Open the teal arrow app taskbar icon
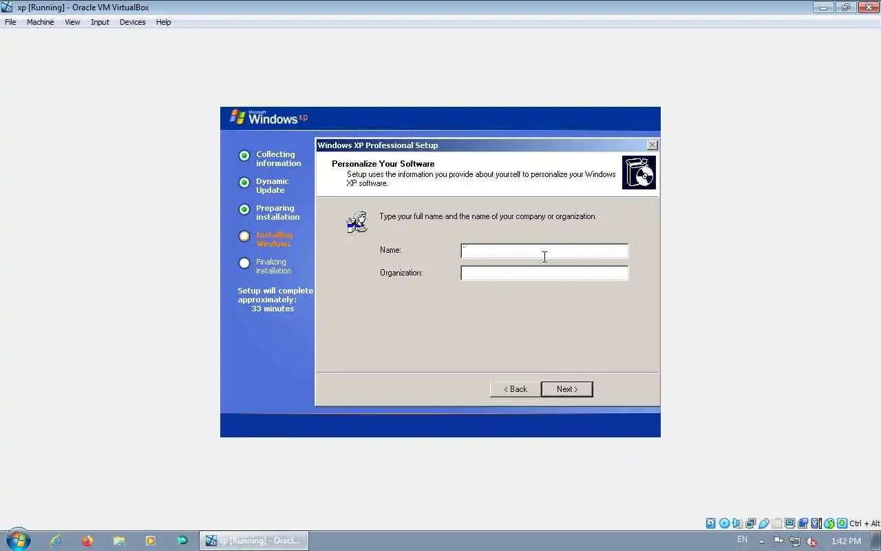 click(182, 541)
